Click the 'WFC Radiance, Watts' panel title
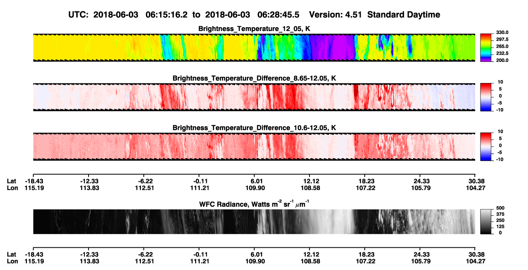Viewport: 528px width, 270px height. point(254,204)
